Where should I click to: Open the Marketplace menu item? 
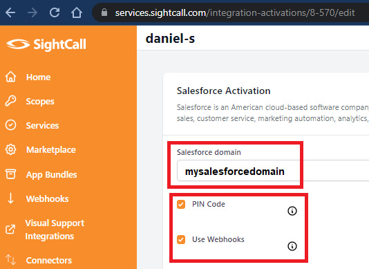51,150
